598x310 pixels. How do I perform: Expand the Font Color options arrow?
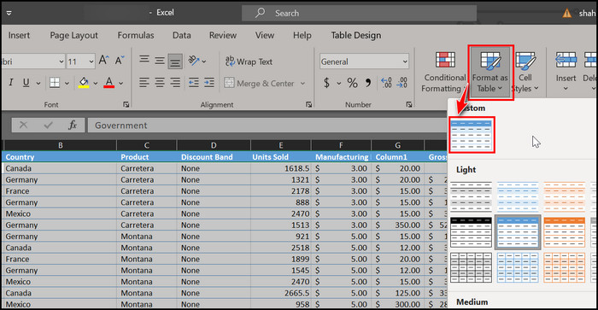click(121, 83)
